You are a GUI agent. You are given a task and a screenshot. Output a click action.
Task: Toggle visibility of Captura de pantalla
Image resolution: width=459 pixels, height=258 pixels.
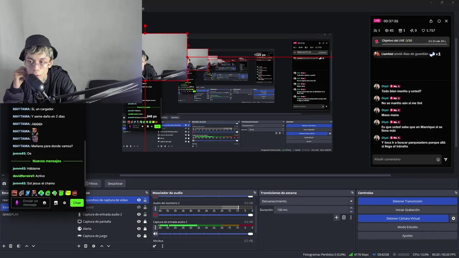click(139, 221)
